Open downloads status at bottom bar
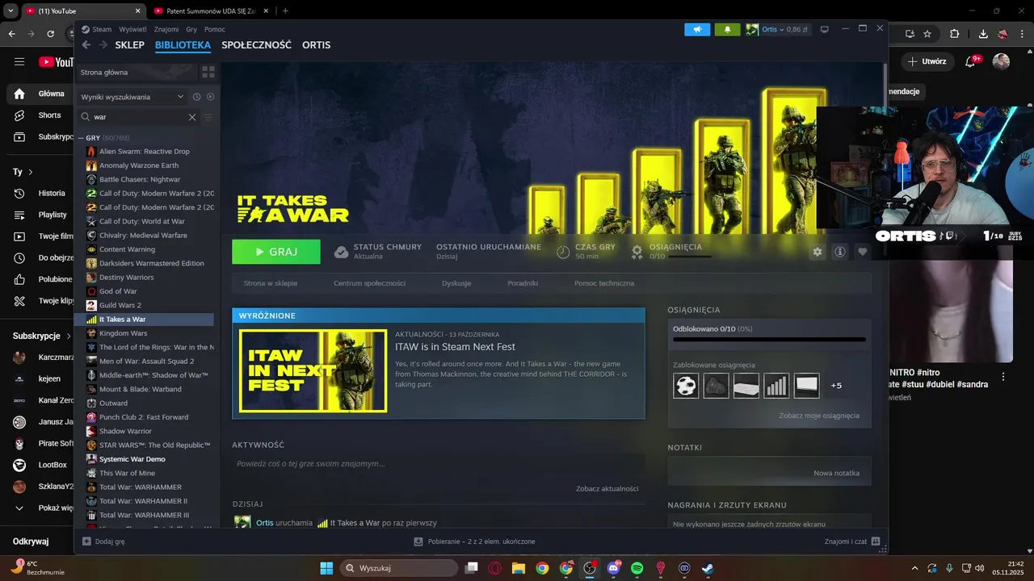 click(x=474, y=541)
